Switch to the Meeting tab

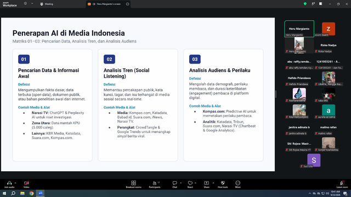(47, 4)
